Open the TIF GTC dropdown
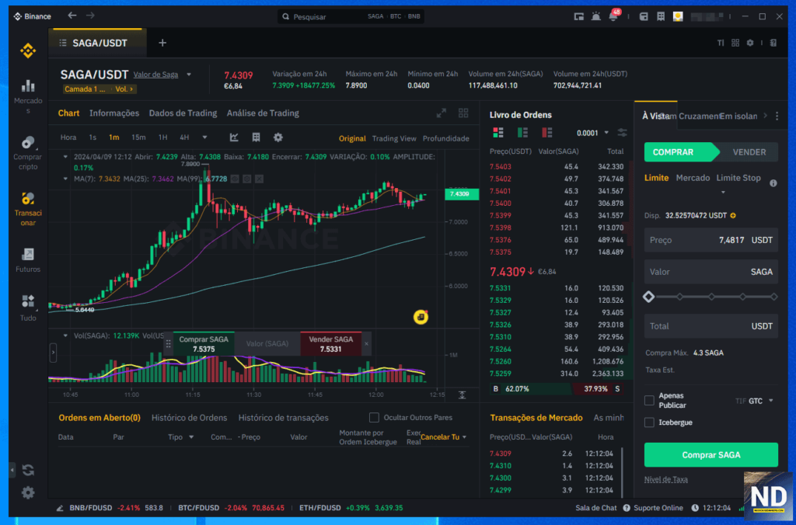 click(x=754, y=401)
